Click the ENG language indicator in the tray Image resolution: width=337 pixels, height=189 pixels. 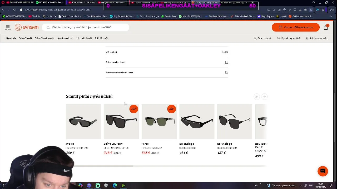[311, 185]
